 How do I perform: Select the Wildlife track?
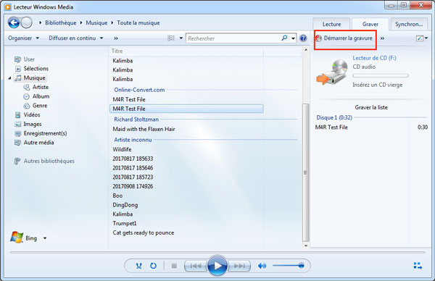click(x=122, y=149)
